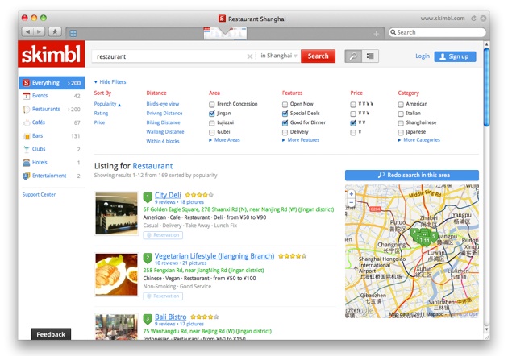
Task: Switch to map search view icon
Action: coord(353,56)
